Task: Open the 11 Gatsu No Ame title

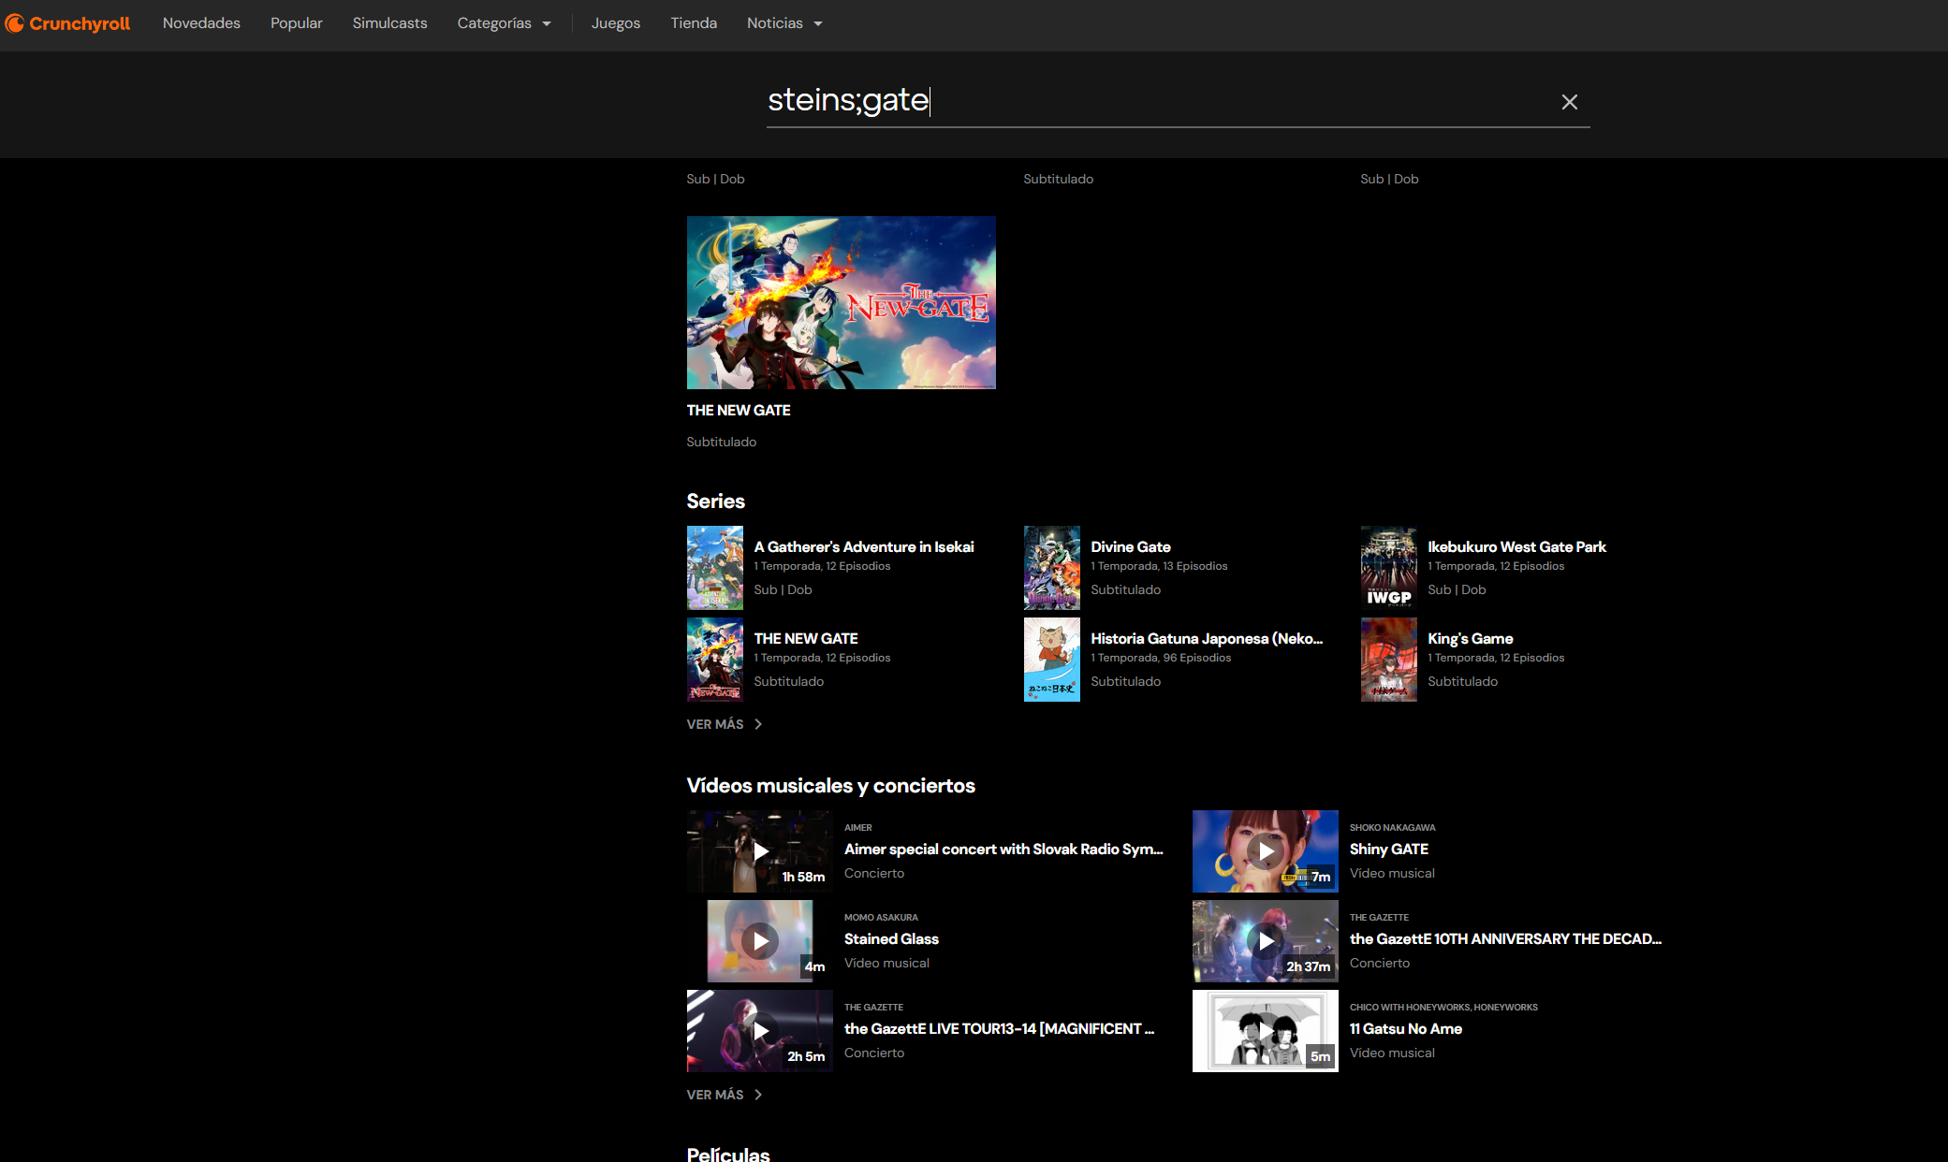Action: coord(1406,1029)
